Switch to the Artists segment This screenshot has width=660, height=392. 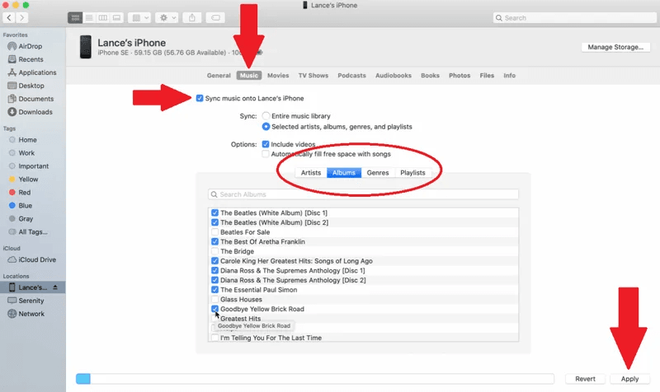pyautogui.click(x=311, y=173)
